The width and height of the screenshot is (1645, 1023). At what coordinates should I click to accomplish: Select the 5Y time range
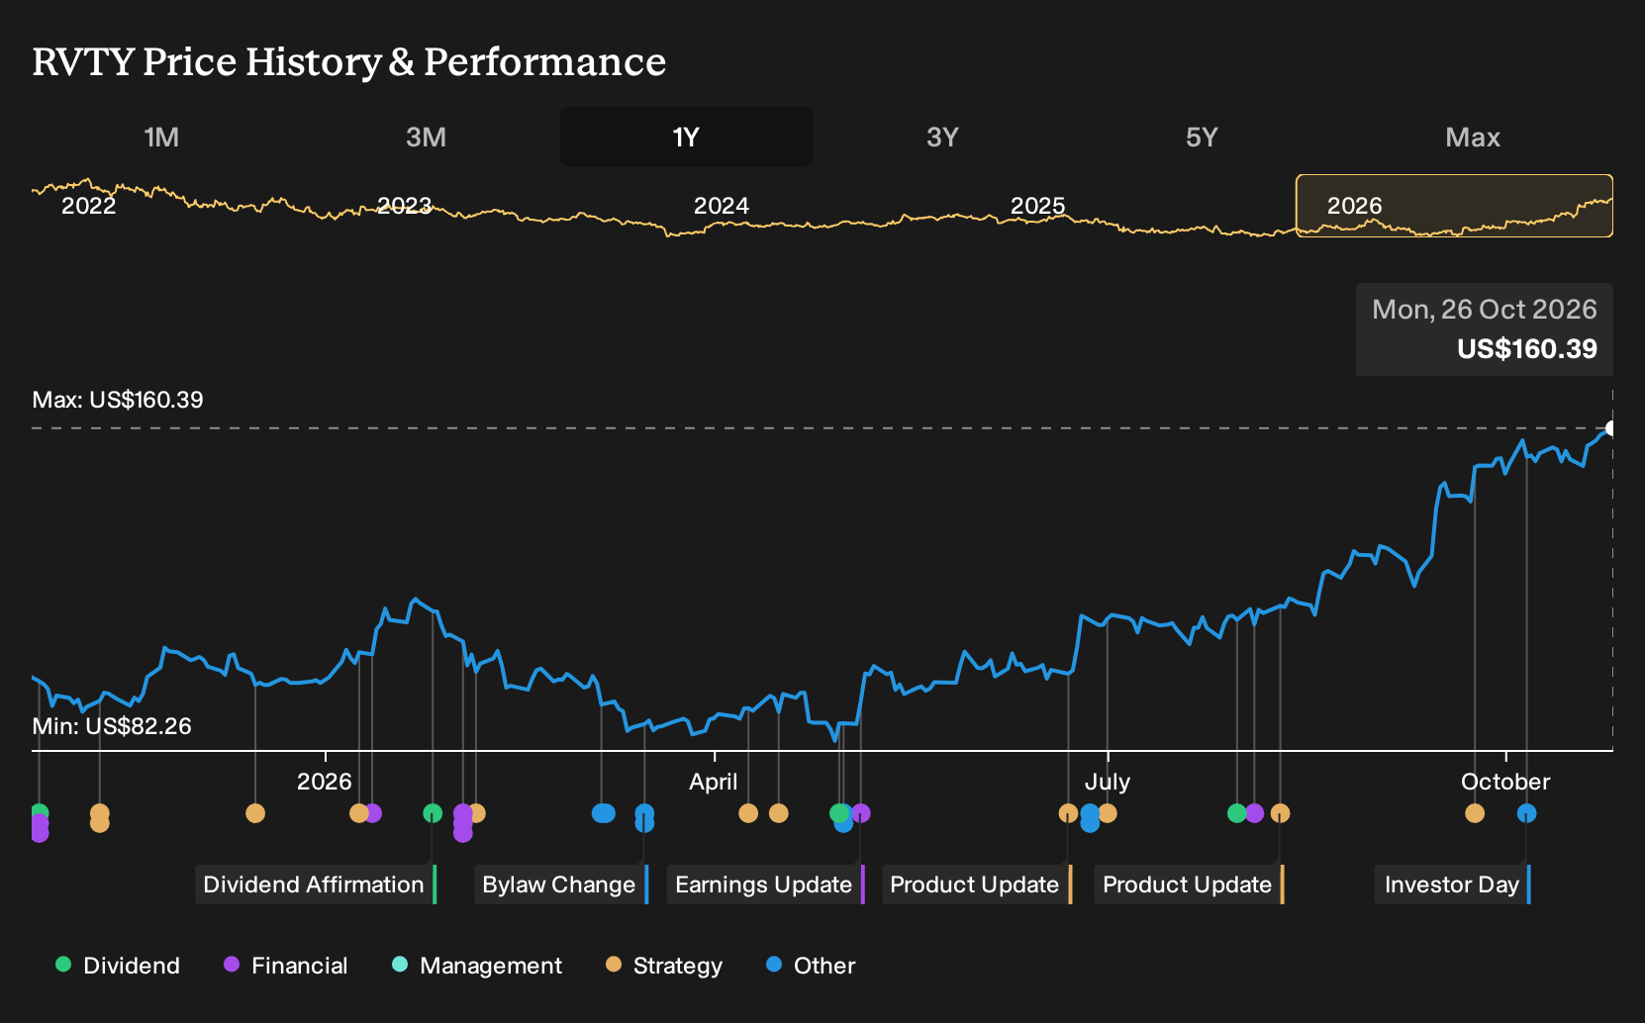tap(1202, 137)
